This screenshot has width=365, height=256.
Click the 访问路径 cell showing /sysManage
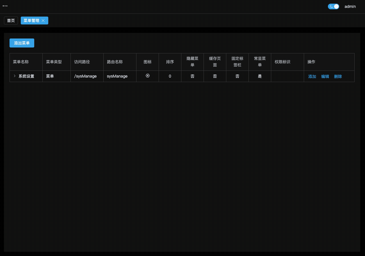click(x=85, y=76)
